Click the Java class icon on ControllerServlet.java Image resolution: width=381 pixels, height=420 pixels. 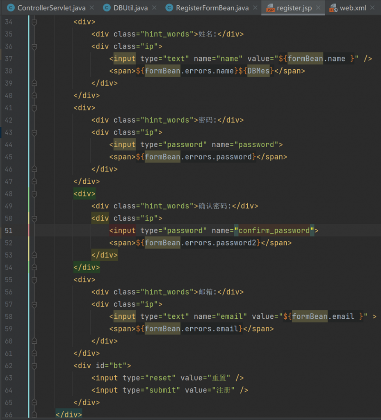pos(11,8)
